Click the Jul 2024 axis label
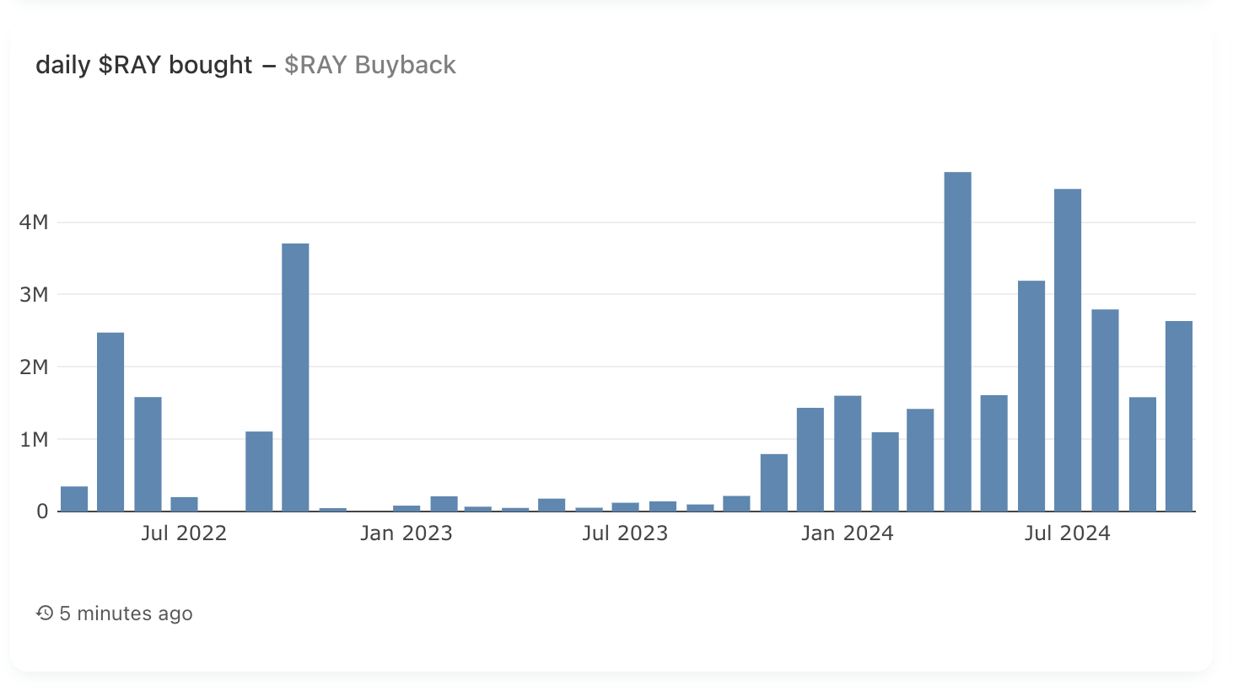Screen dimensions: 1233x691 click(x=1069, y=533)
